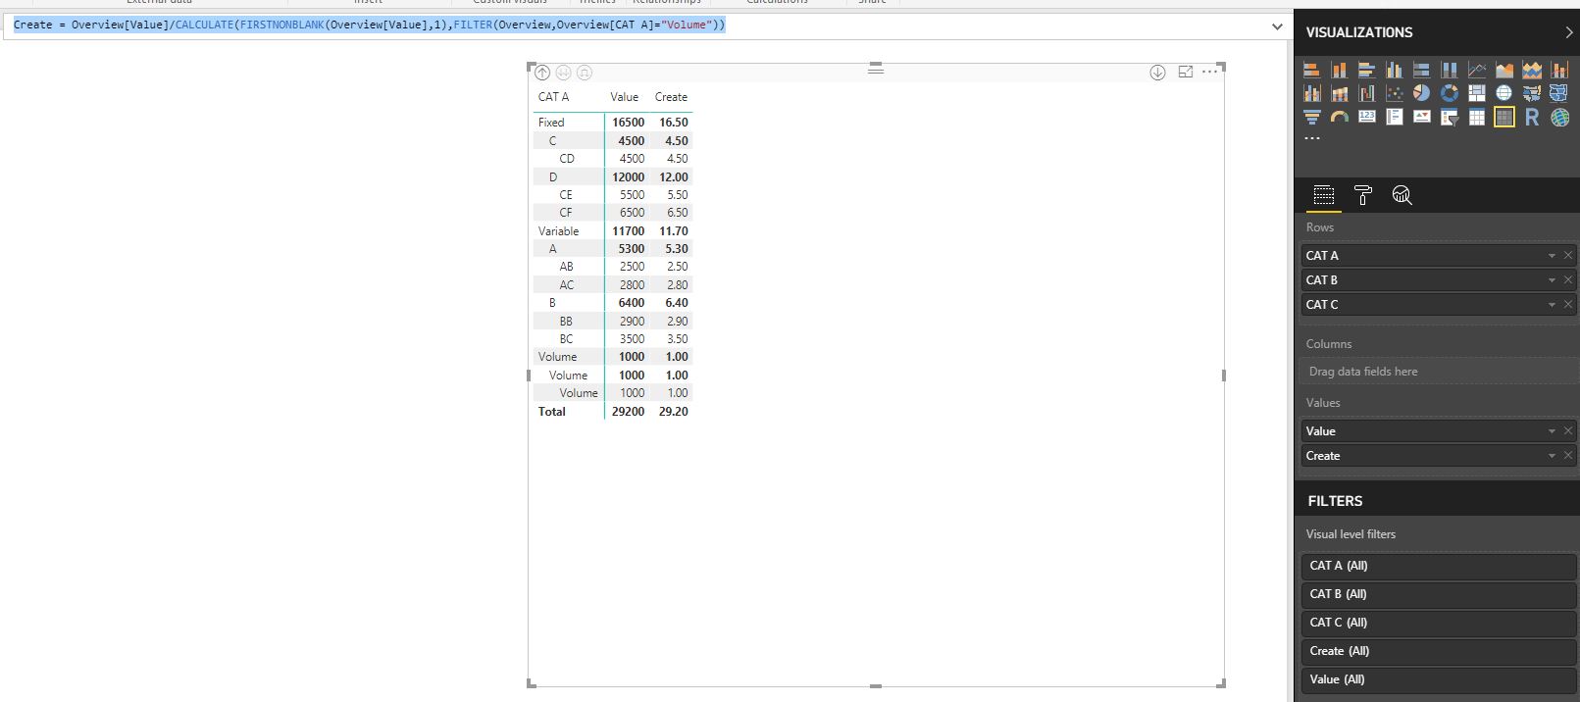Switch to the Format paint roller tab

coord(1363,195)
